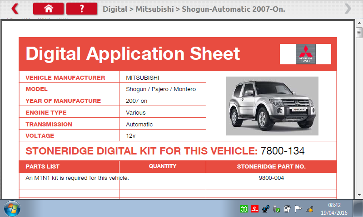This screenshot has height=217, width=363.
Task: Click the Show desktop strip
Action: (358, 208)
